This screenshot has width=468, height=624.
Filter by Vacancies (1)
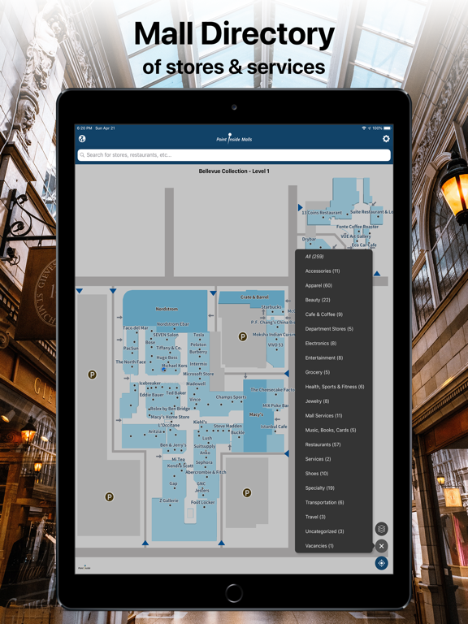(319, 546)
